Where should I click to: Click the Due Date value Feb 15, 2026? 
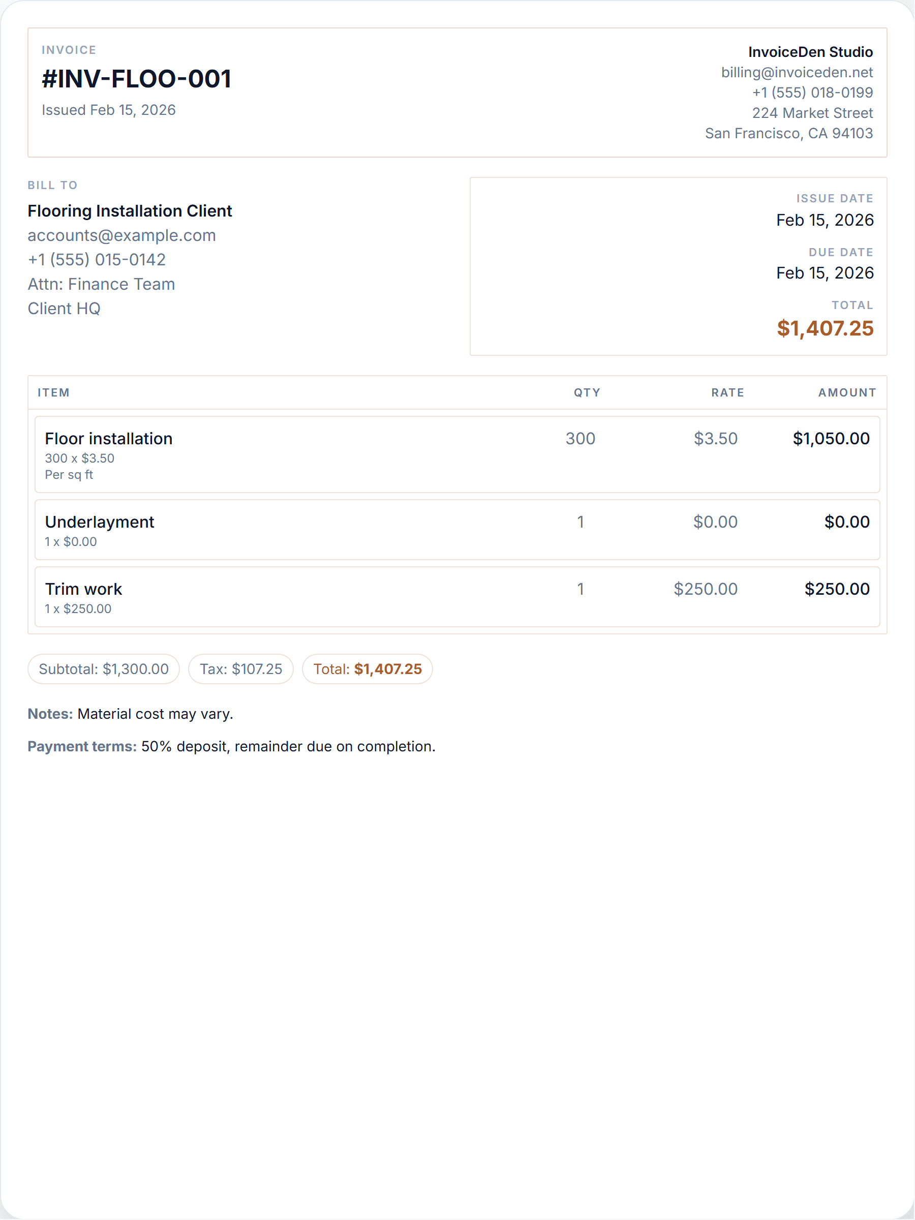coord(825,273)
